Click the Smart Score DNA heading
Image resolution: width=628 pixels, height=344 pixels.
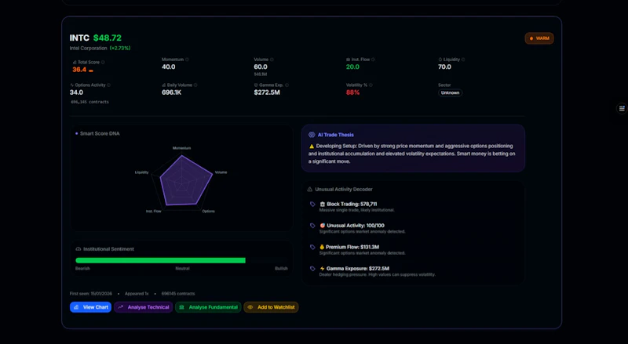coord(100,133)
